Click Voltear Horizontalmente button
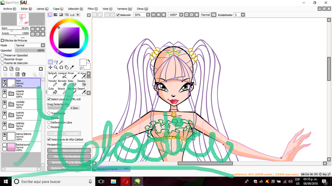The height and width of the screenshot is (186, 332). tap(69, 150)
